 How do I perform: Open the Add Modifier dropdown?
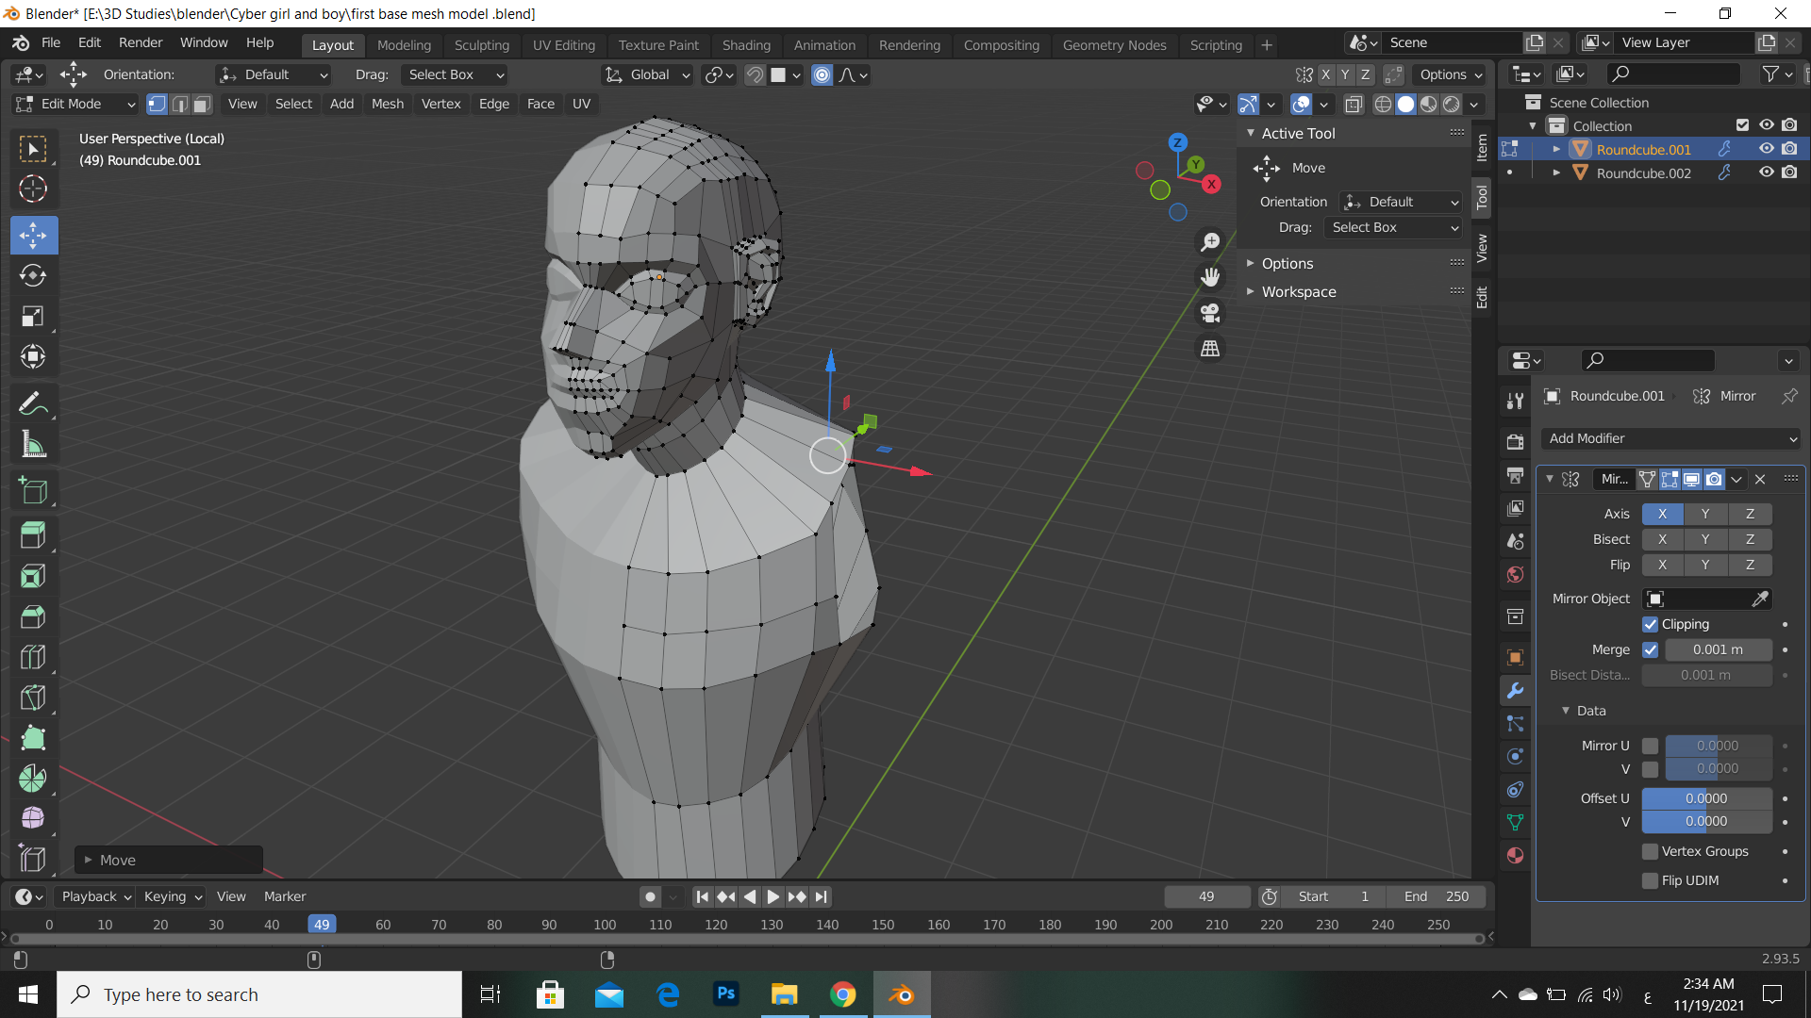tap(1670, 438)
